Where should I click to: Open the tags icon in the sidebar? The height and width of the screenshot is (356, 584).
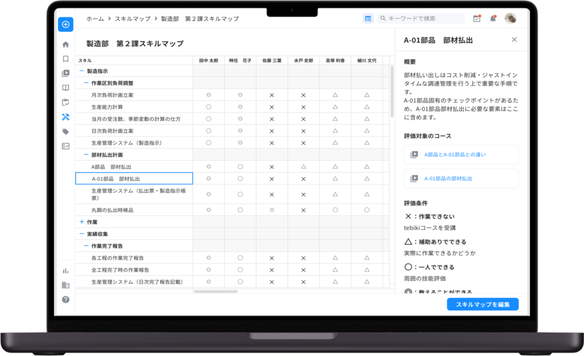tap(65, 132)
